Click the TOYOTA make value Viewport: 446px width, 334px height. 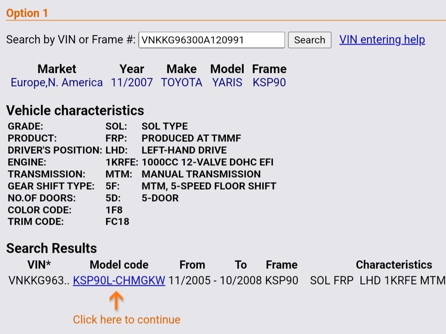(181, 82)
